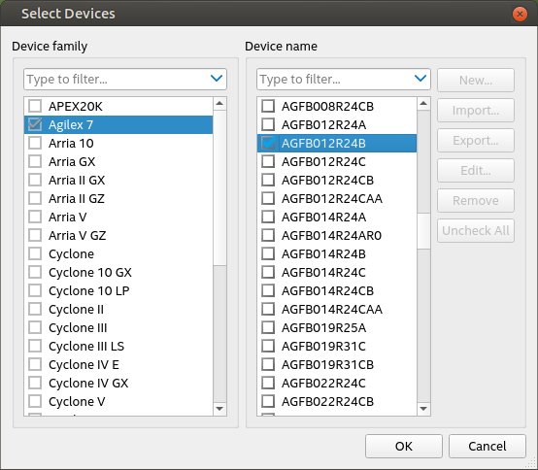Enable the Arria 10 checkbox

point(35,143)
